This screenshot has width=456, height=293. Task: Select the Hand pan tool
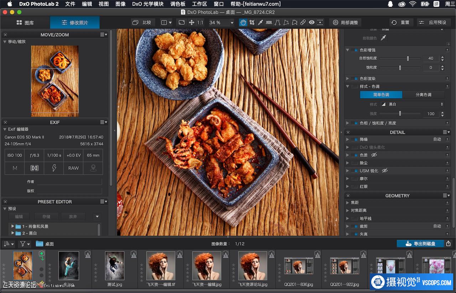[x=243, y=22]
